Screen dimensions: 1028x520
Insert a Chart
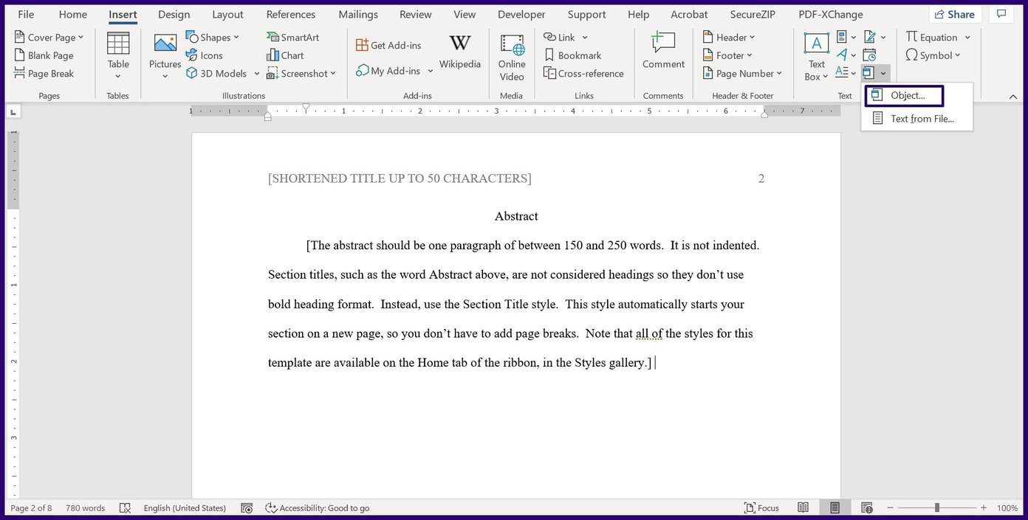point(285,55)
